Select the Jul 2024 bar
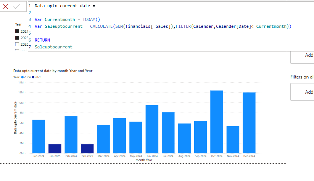Screen dimensions: 314x181 [x=168, y=133]
